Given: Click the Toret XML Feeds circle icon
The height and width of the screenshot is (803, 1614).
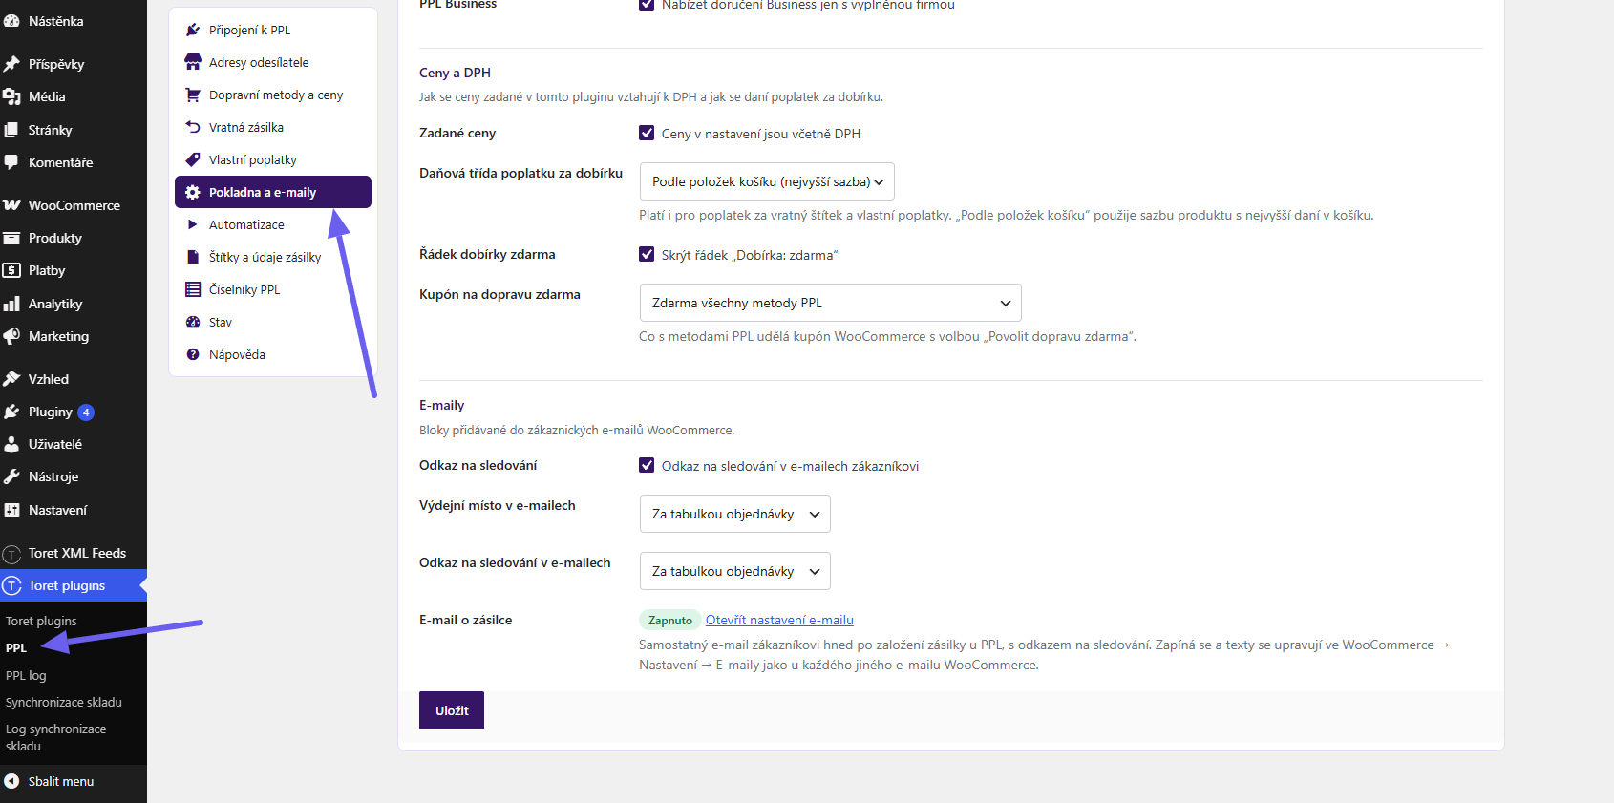Looking at the screenshot, I should (x=11, y=554).
